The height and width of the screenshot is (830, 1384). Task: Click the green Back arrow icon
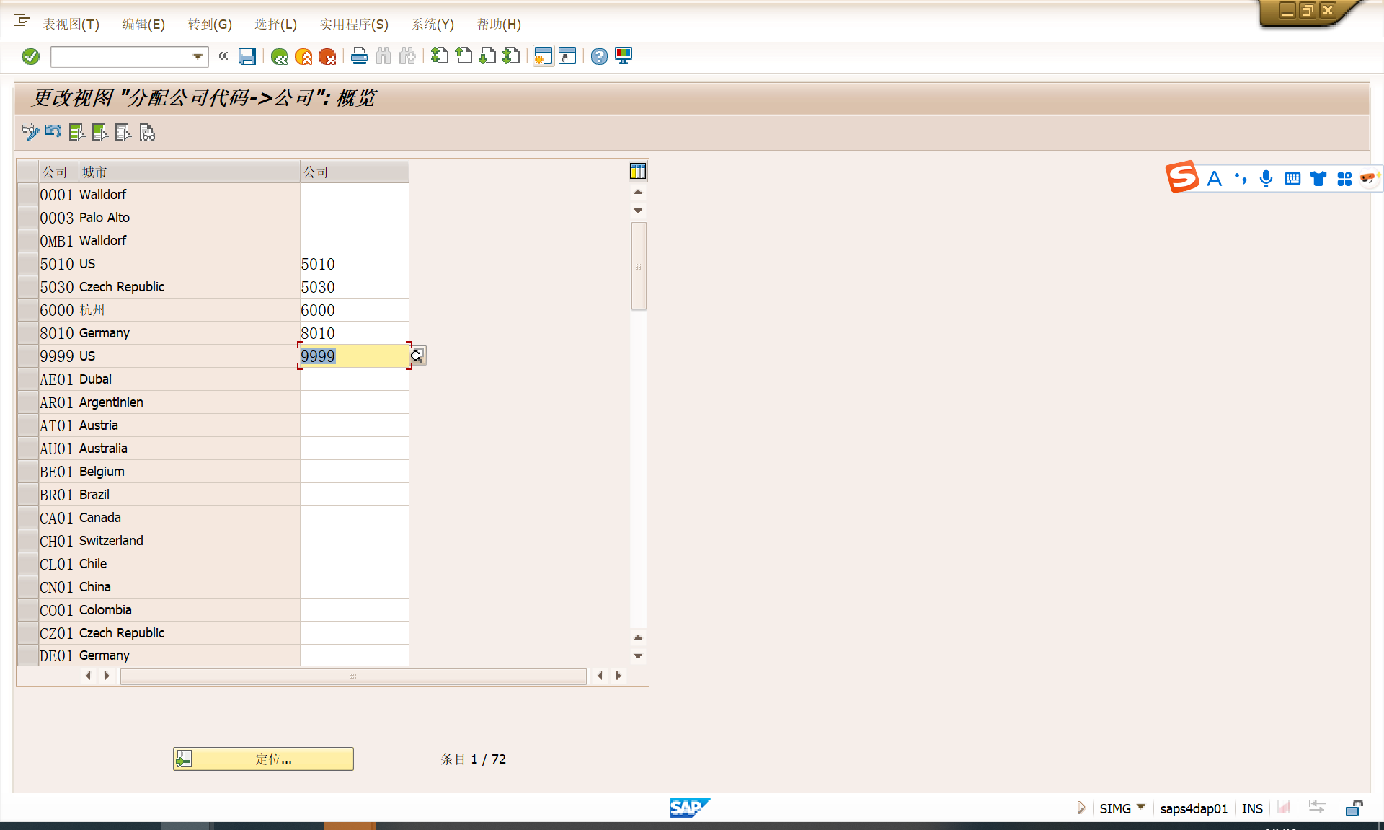(x=280, y=56)
